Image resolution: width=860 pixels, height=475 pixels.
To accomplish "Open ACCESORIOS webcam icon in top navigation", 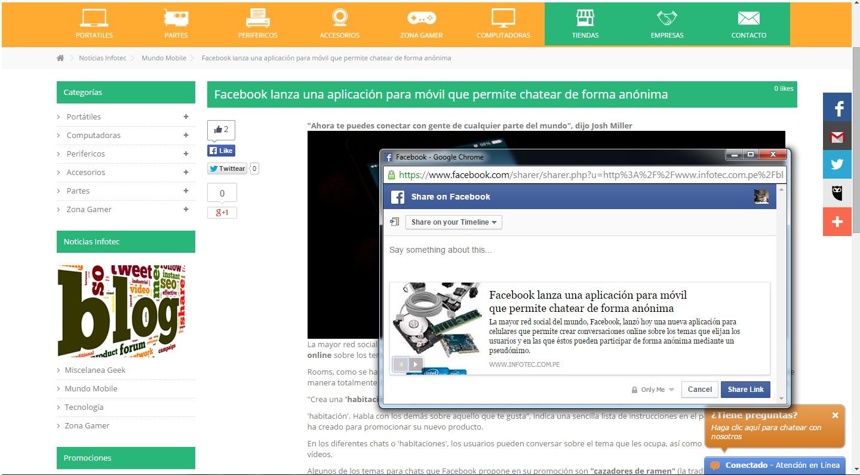I will (340, 19).
